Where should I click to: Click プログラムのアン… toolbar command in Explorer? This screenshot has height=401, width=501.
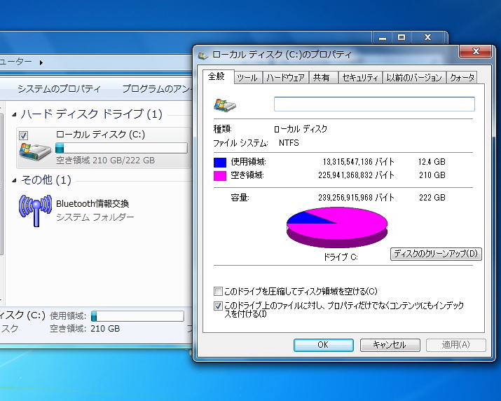tap(156, 88)
